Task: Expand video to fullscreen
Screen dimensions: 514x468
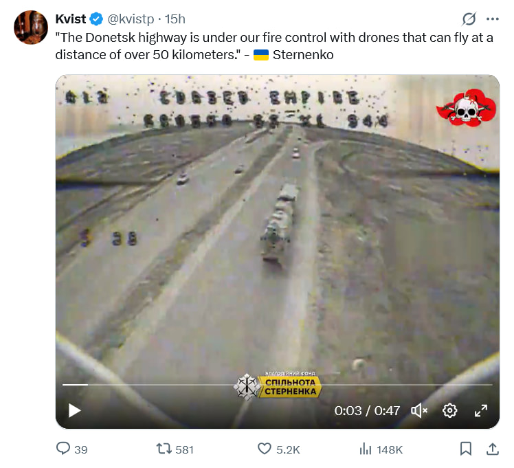Action: click(x=481, y=410)
